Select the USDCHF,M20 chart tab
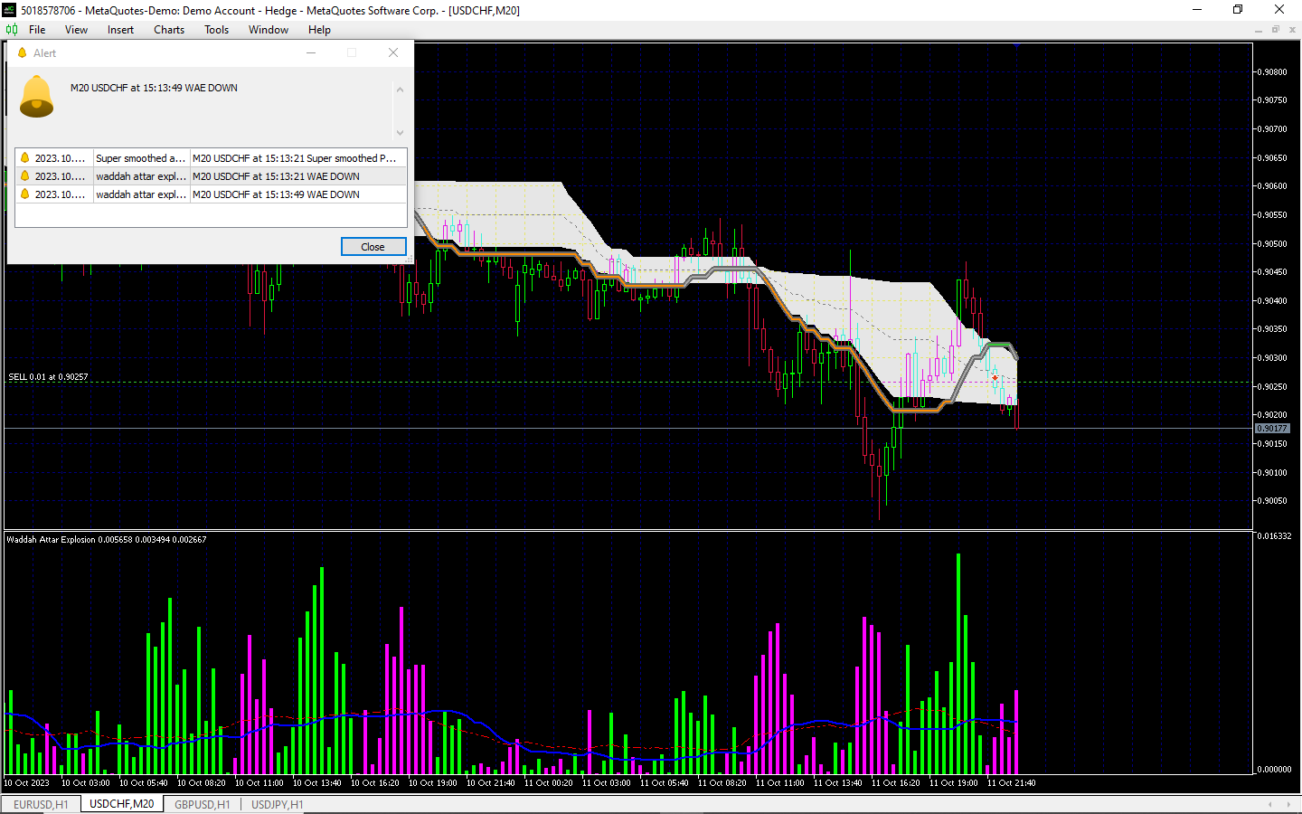This screenshot has width=1302, height=814. tap(122, 803)
